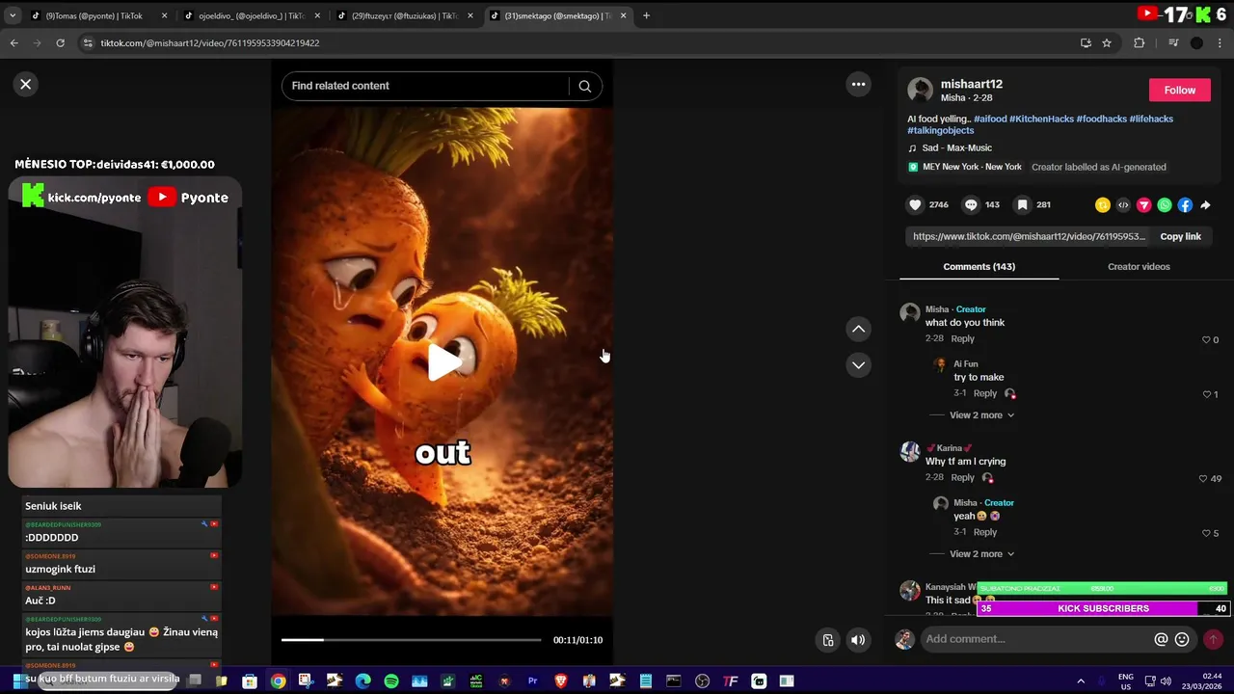Image resolution: width=1234 pixels, height=694 pixels.
Task: Click mishaart12 avatar picture
Action: point(920,90)
